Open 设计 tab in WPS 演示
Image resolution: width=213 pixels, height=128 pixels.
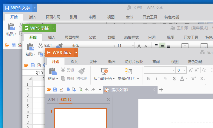point(93,62)
